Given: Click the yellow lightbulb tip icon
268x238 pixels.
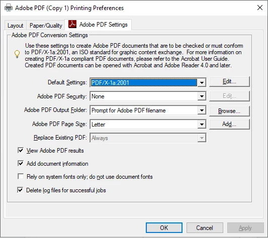Looking at the screenshot, I should (x=17, y=54).
